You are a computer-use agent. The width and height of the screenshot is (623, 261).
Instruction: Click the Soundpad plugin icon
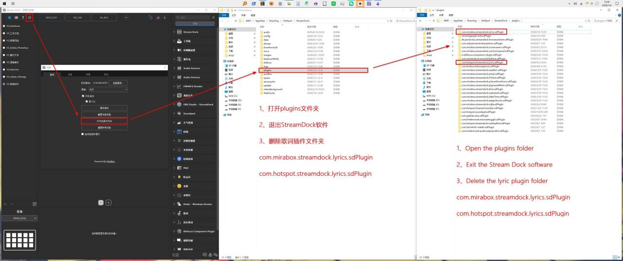click(x=179, y=113)
